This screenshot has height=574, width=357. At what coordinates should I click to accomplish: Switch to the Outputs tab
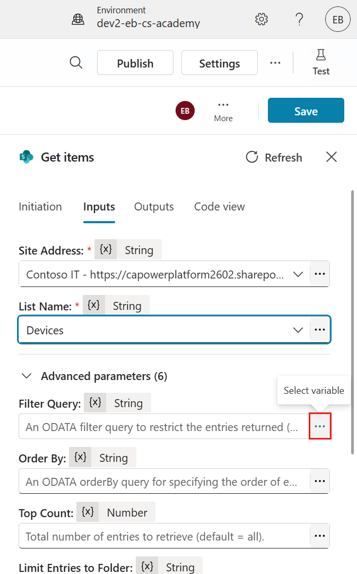(x=154, y=207)
